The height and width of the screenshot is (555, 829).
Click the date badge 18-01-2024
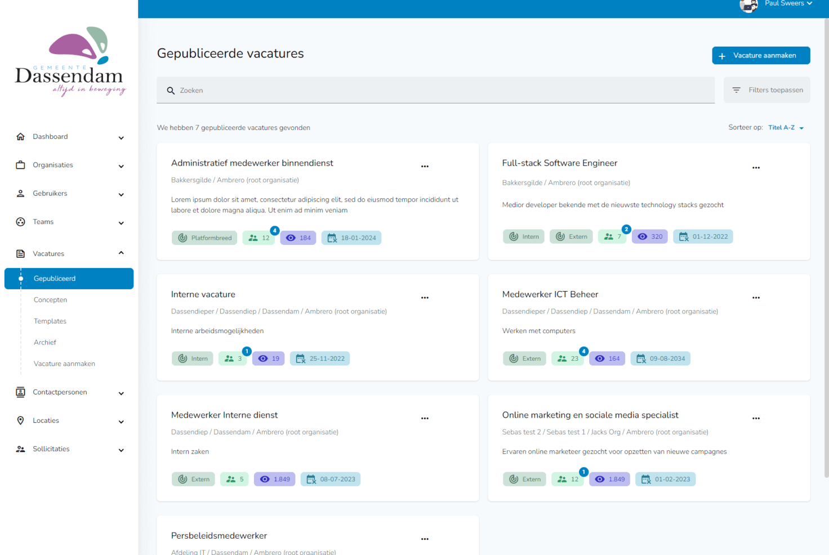pyautogui.click(x=351, y=238)
